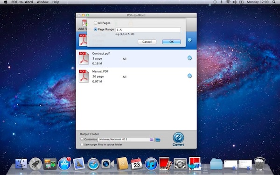Choose Customize output folder option
Image resolution: width=280 pixels, height=175 pixels.
coord(82,139)
